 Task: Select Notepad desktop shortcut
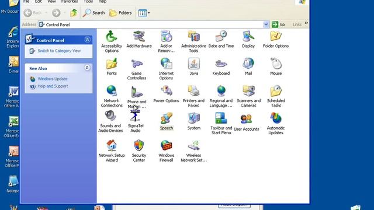(x=13, y=184)
